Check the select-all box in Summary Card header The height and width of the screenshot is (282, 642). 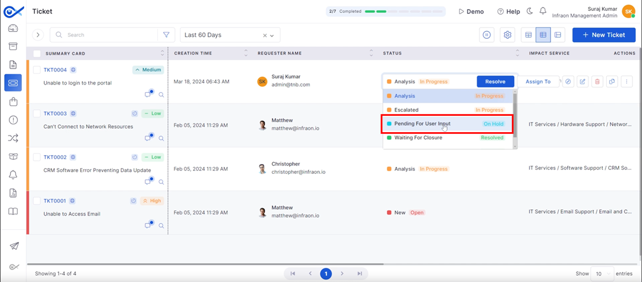[37, 53]
